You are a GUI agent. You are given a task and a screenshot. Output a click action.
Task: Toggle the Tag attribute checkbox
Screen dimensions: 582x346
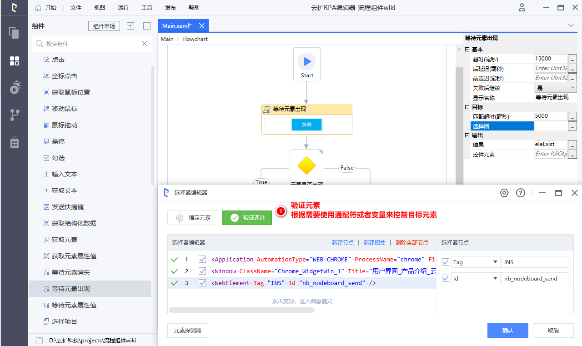(x=445, y=262)
